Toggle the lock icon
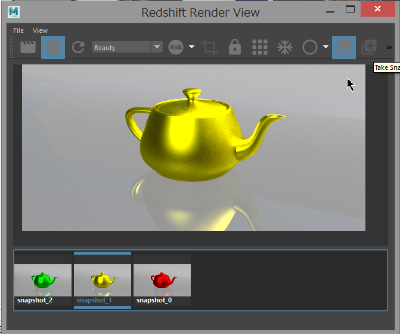Image resolution: width=400 pixels, height=334 pixels. (x=235, y=47)
